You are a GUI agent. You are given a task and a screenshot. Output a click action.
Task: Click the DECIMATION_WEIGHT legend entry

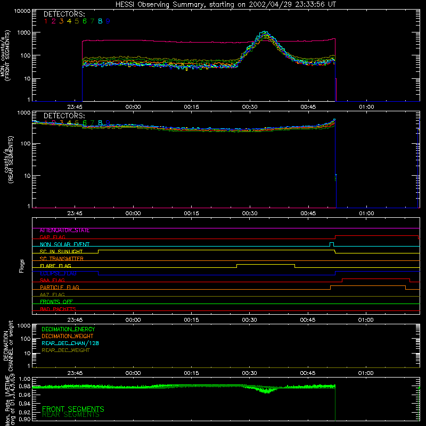(x=68, y=337)
